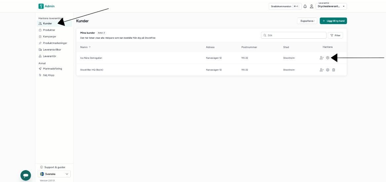Viewport: 386px width, 182px height.
Task: Add user for Stockfiller HQ (Butik)
Action: coord(322,70)
